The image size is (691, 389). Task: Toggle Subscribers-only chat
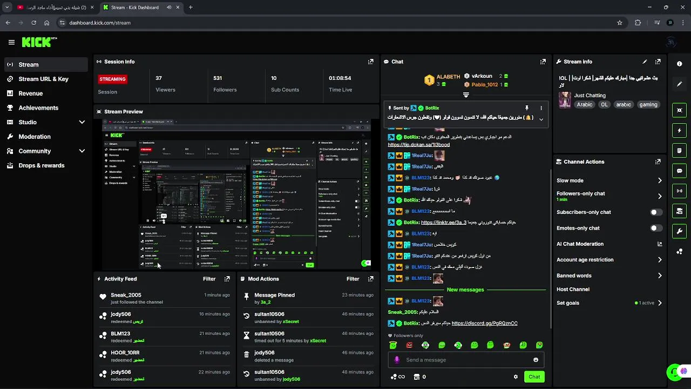coord(656,212)
